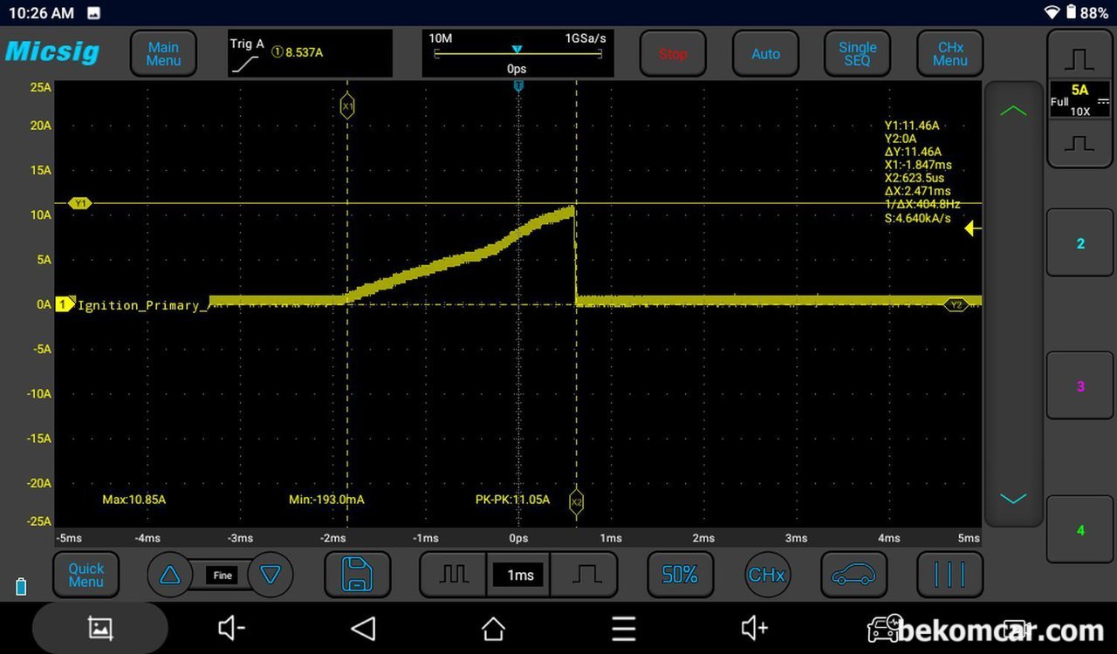Screen dimensions: 1117x654
Task: Select the Y2 horizontal cursor tag
Action: click(956, 304)
